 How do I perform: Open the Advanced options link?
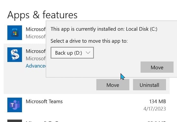[x=36, y=66]
